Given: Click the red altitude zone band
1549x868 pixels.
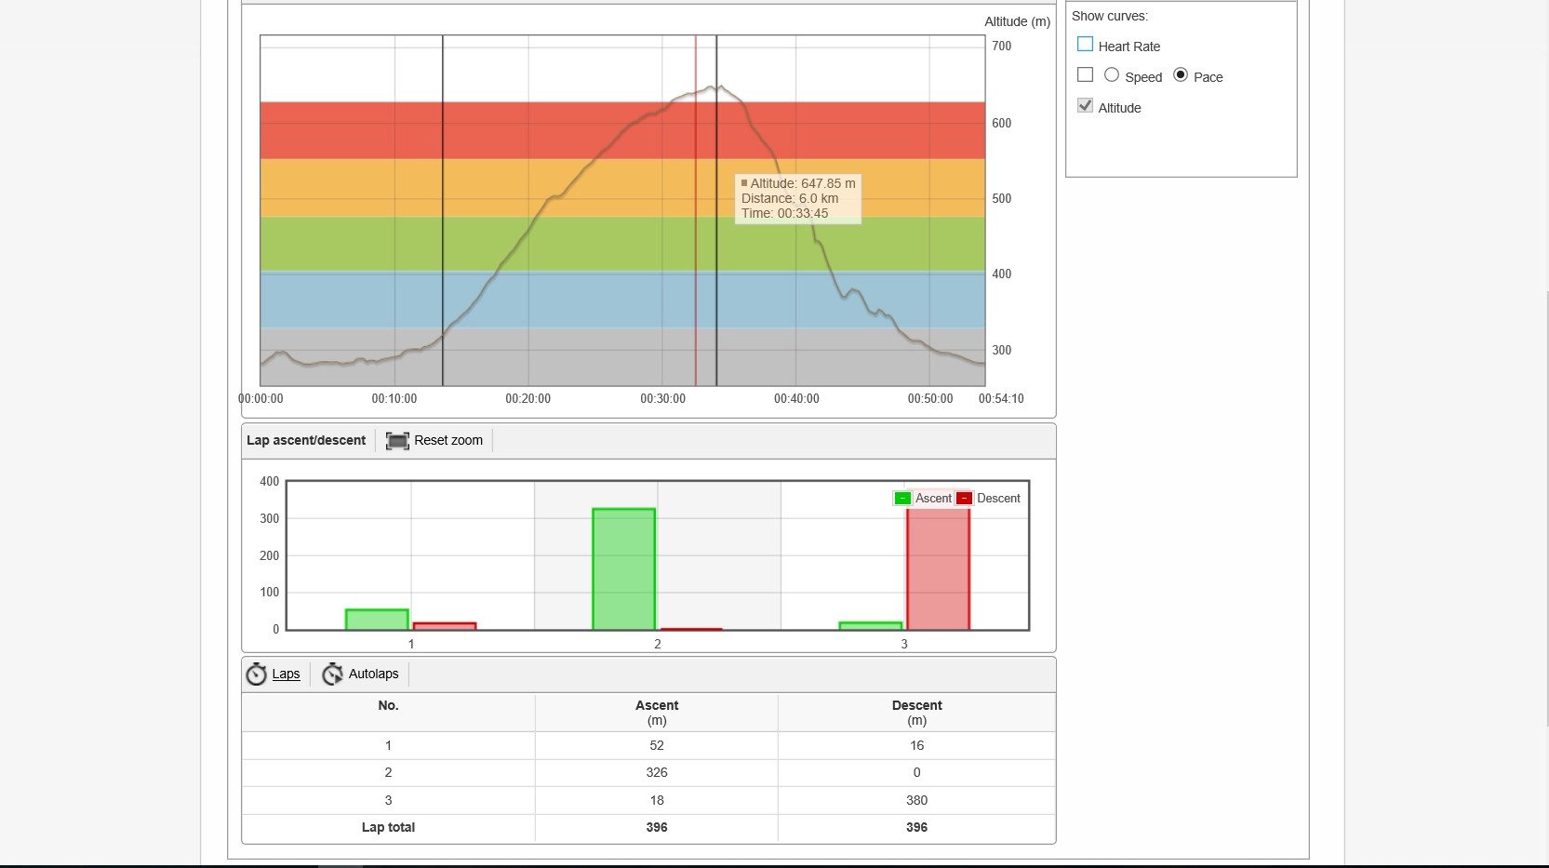Looking at the screenshot, I should [622, 130].
